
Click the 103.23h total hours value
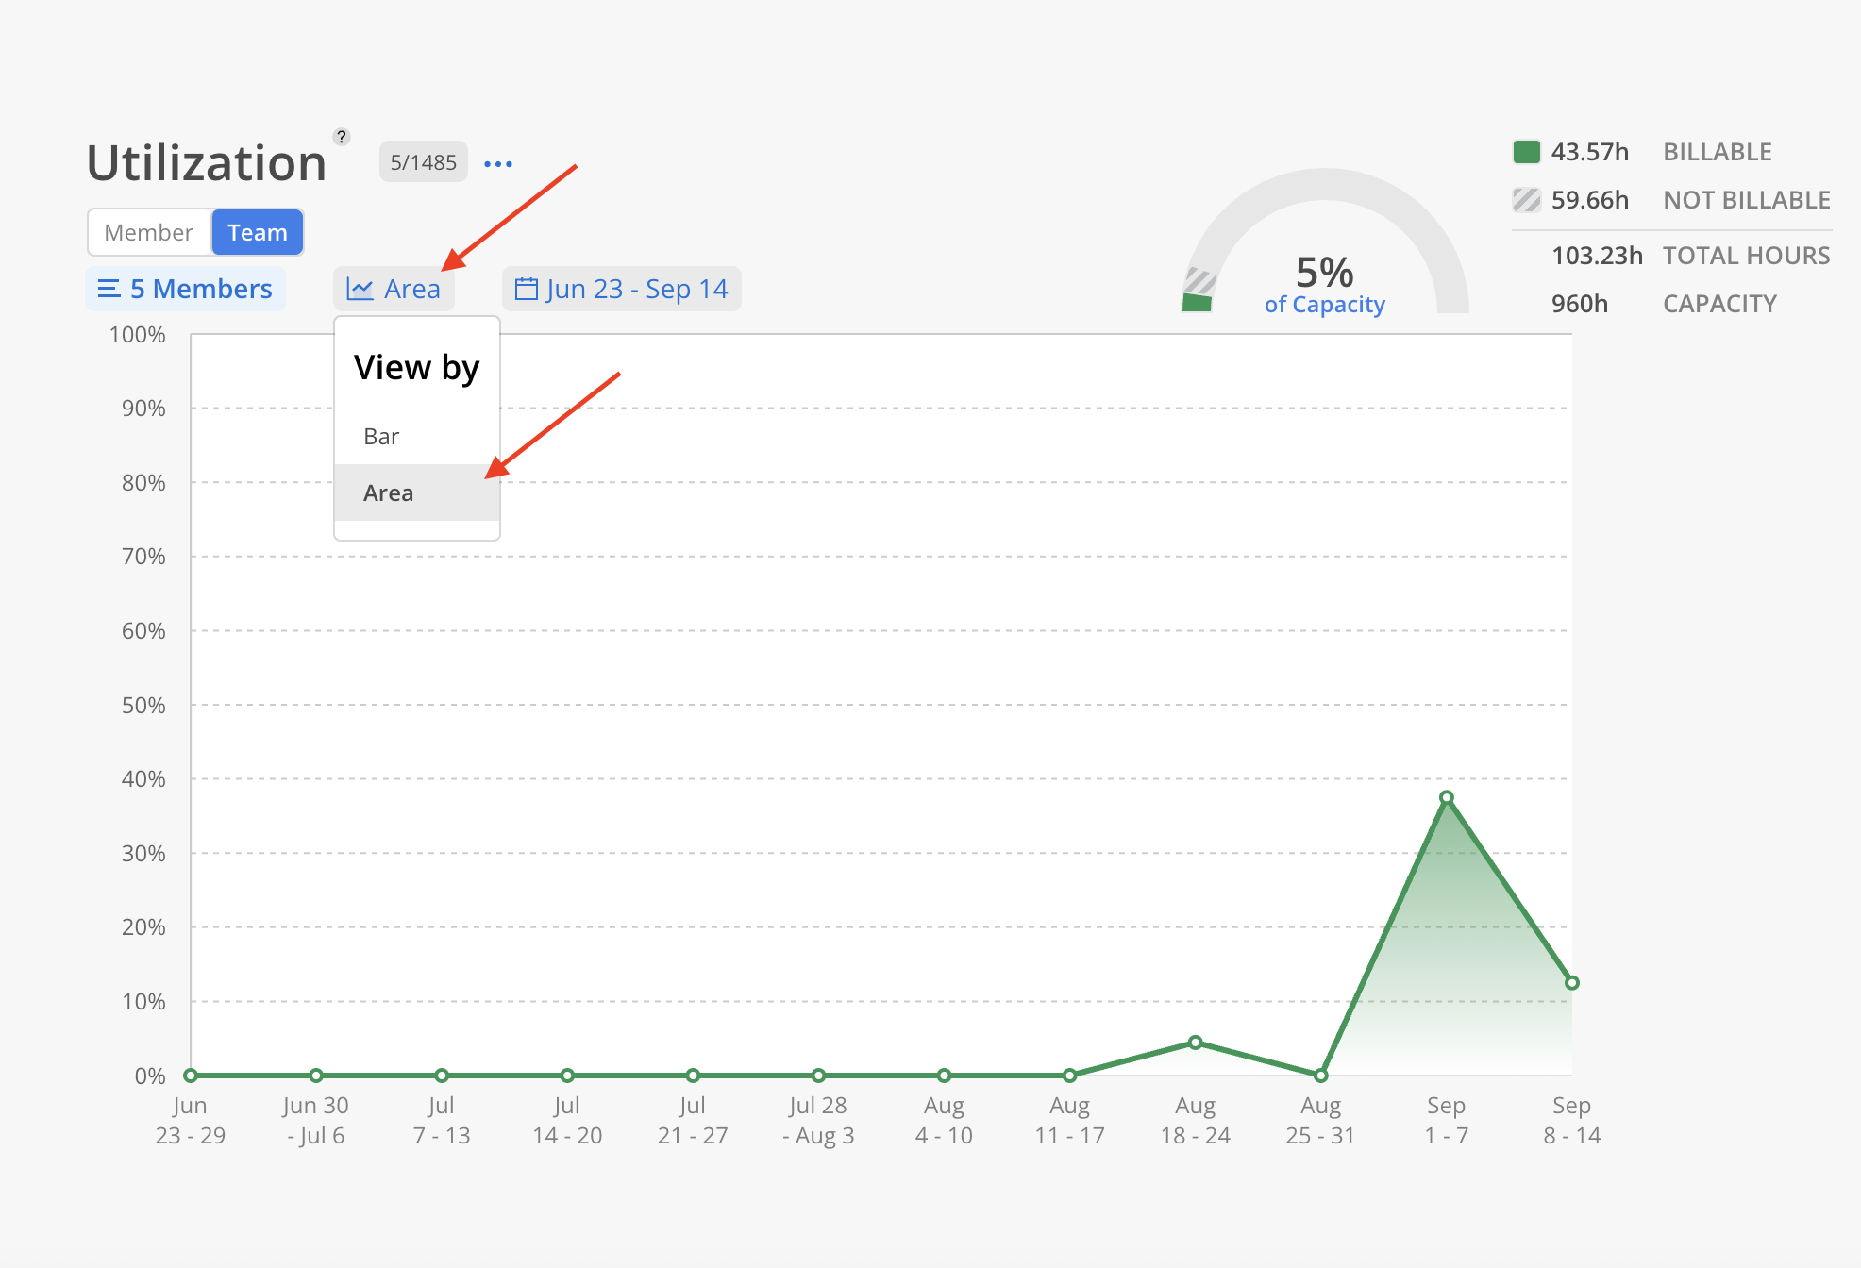pyautogui.click(x=1597, y=256)
